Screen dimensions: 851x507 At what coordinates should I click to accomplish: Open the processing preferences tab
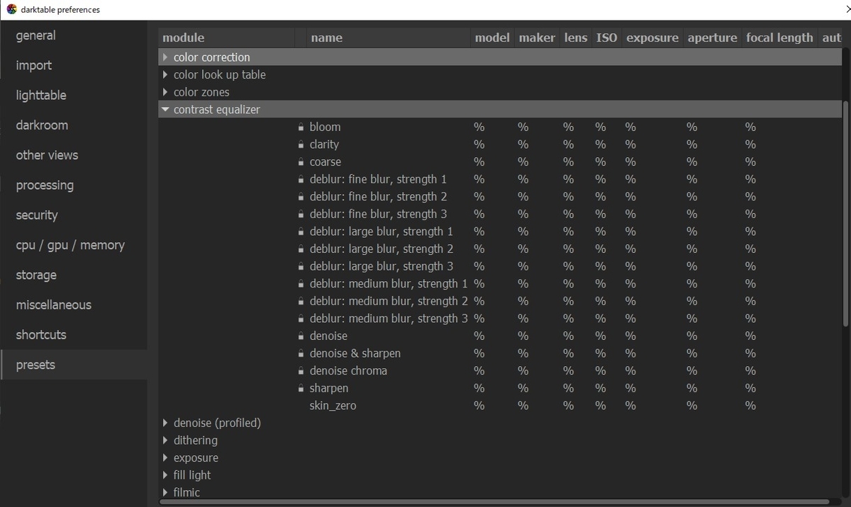pos(74,185)
